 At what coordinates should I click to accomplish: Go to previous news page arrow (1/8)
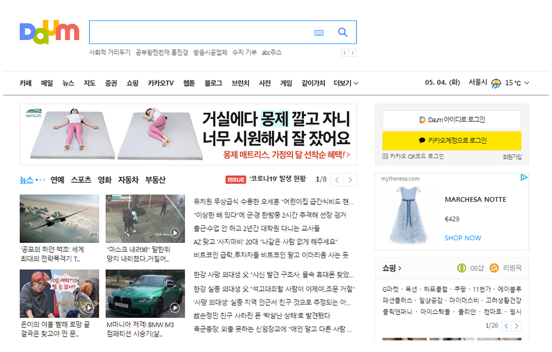pyautogui.click(x=337, y=180)
